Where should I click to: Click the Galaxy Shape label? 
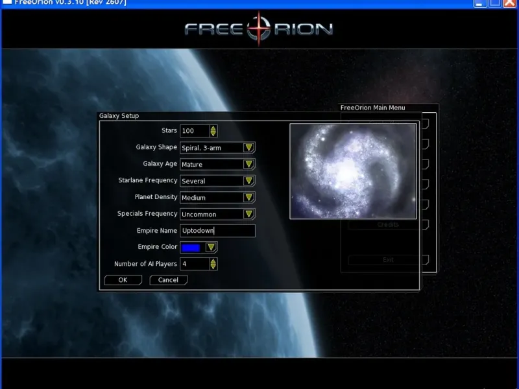pos(156,147)
